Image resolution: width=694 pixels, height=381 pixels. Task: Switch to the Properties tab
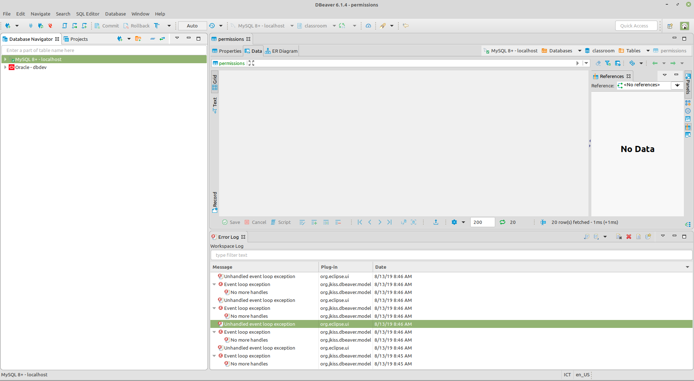click(x=227, y=51)
